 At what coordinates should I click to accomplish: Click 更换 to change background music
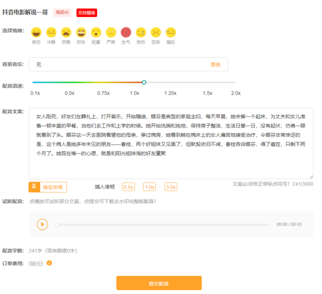pyautogui.click(x=216, y=65)
